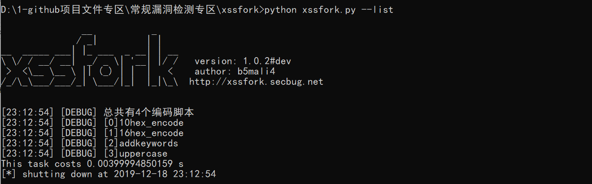Select the python xssfork.py --list command
592x184 pixels.
[329, 9]
